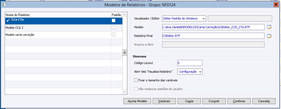Click the Consistir button
This screenshot has width=281, height=109.
[214, 101]
